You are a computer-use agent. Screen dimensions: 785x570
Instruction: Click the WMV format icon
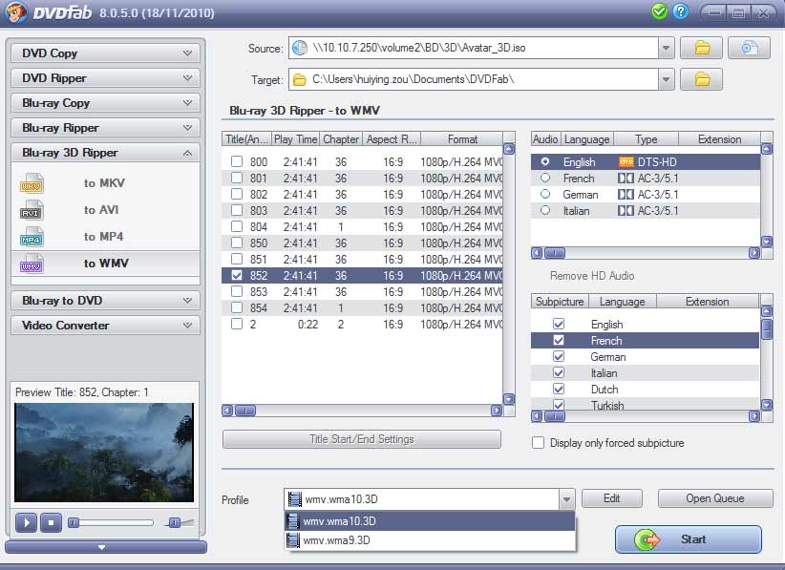(32, 264)
